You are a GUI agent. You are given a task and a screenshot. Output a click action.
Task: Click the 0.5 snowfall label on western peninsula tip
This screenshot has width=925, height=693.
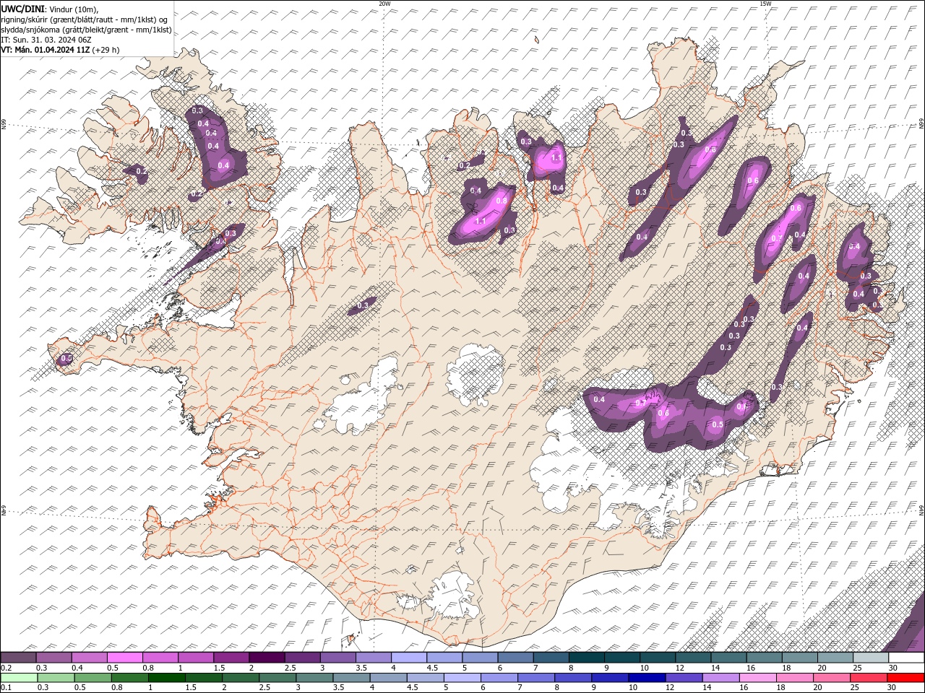coord(66,358)
